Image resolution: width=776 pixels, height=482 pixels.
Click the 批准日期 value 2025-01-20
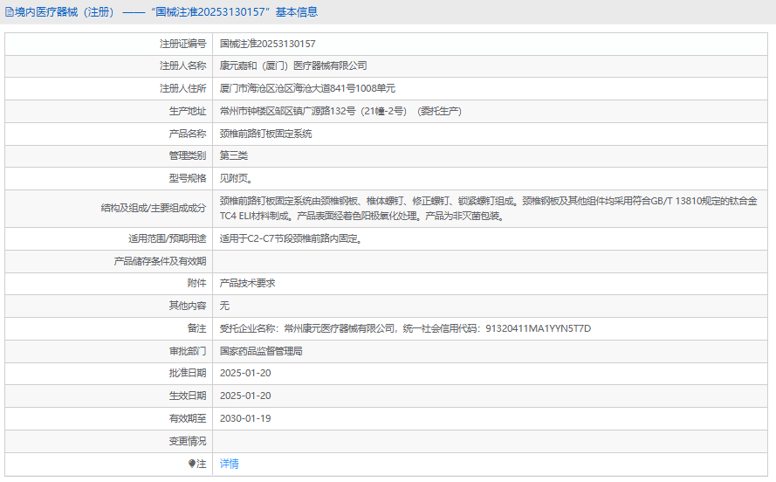pos(245,373)
